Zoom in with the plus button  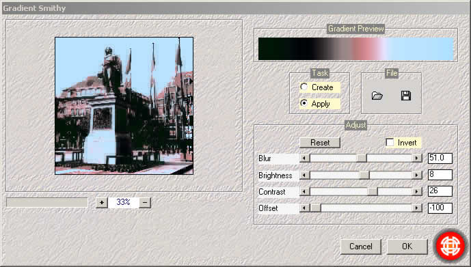pyautogui.click(x=102, y=203)
